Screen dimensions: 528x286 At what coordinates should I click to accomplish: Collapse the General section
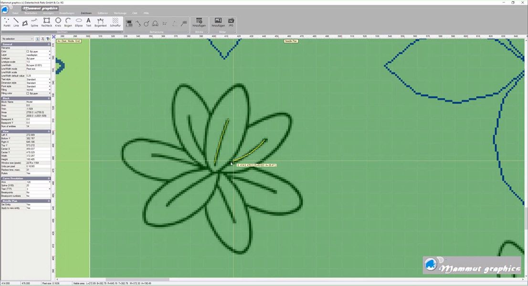click(49, 44)
